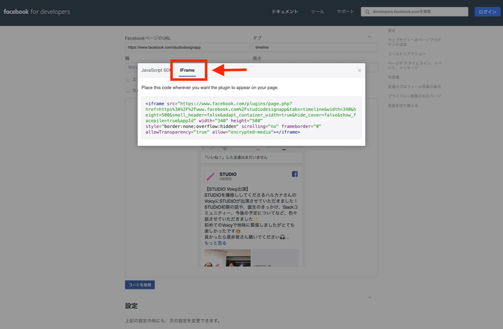Focus the developers.facebook.com search field

tap(414, 12)
